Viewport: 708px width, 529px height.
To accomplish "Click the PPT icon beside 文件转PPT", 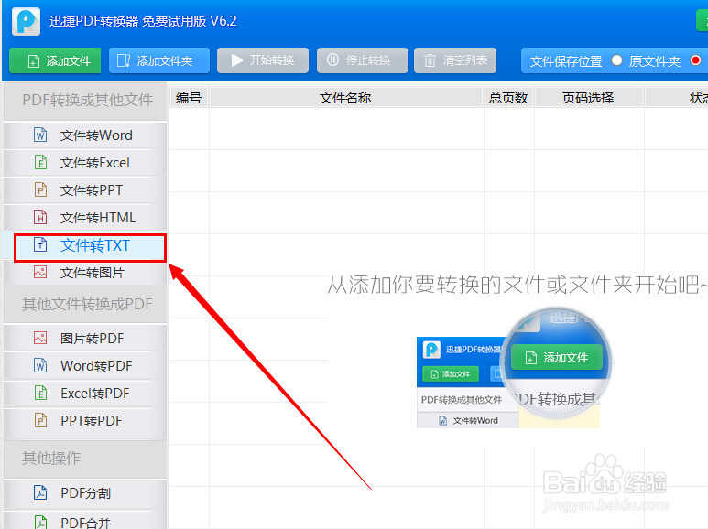I will [40, 190].
